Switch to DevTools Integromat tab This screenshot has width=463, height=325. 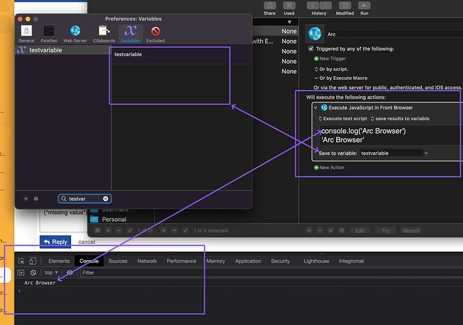[352, 261]
